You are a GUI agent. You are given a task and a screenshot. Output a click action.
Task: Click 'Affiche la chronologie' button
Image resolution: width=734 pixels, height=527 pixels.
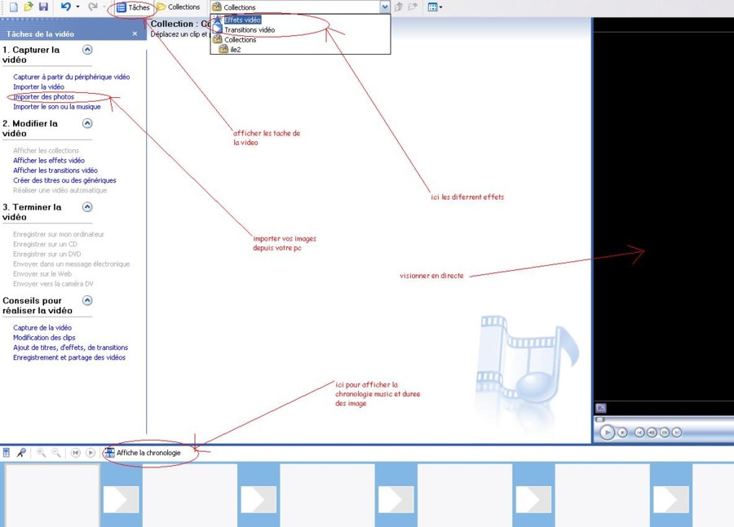click(x=143, y=453)
